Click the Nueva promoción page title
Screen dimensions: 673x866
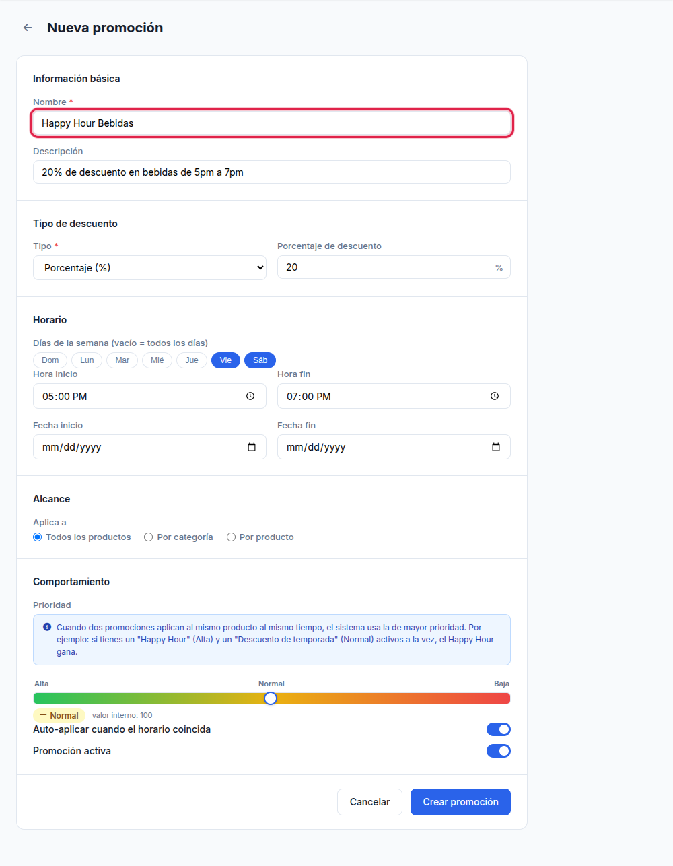pos(105,28)
